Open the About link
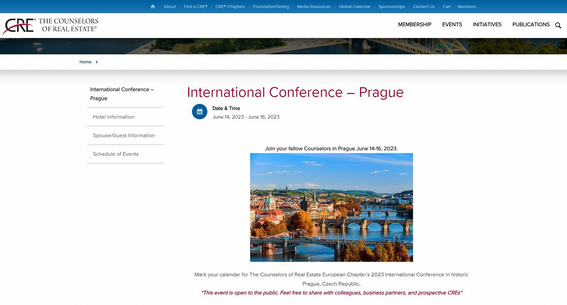The image size is (567, 305). coord(170,7)
